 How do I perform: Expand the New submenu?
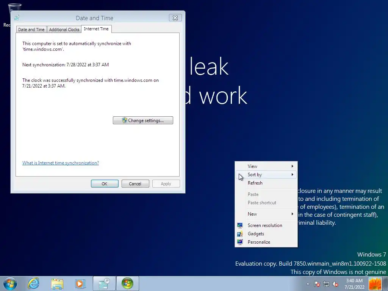[x=266, y=214]
